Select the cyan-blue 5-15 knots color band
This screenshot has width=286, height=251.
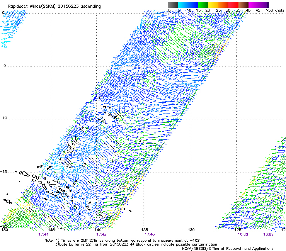point(188,5)
